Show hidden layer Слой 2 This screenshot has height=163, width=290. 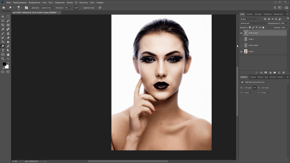point(241,39)
